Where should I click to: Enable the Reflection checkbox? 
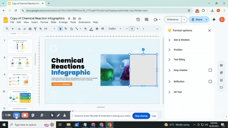click(x=210, y=82)
